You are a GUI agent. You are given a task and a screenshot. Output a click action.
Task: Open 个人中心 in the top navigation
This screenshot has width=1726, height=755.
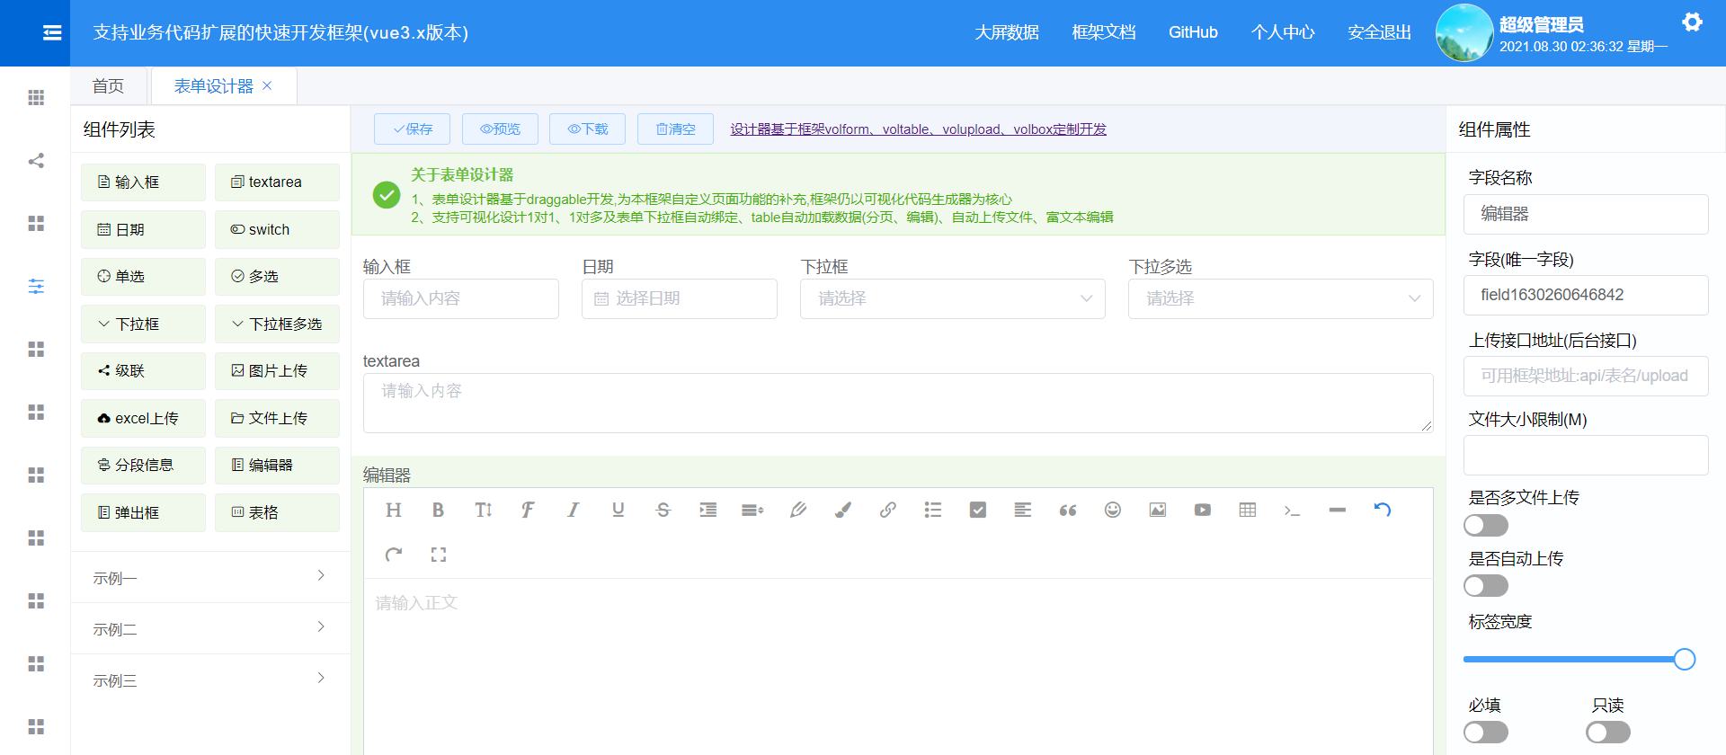1282,32
